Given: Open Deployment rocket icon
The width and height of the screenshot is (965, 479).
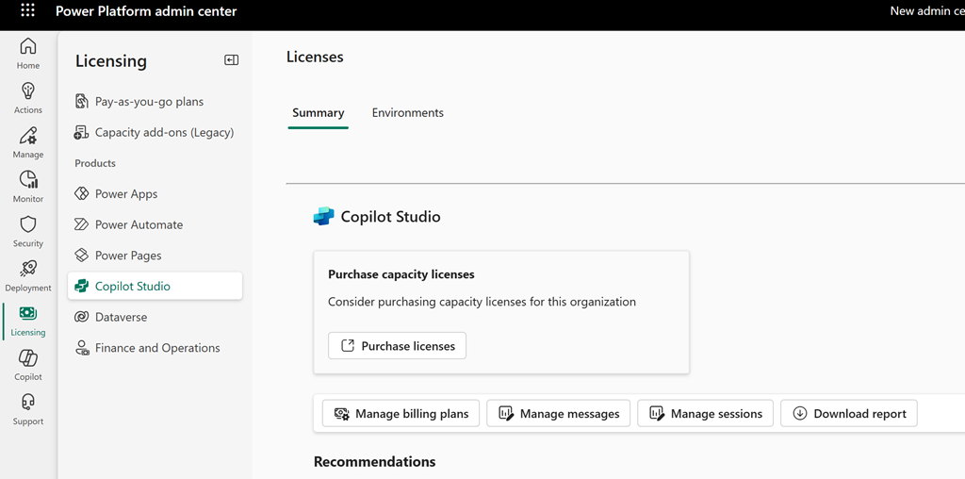Looking at the screenshot, I should click(28, 275).
